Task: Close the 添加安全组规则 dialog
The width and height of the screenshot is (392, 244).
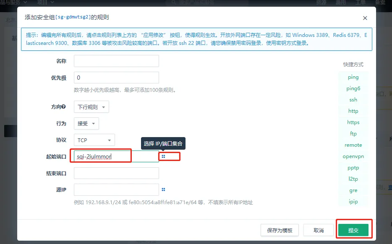Action: tap(365, 18)
